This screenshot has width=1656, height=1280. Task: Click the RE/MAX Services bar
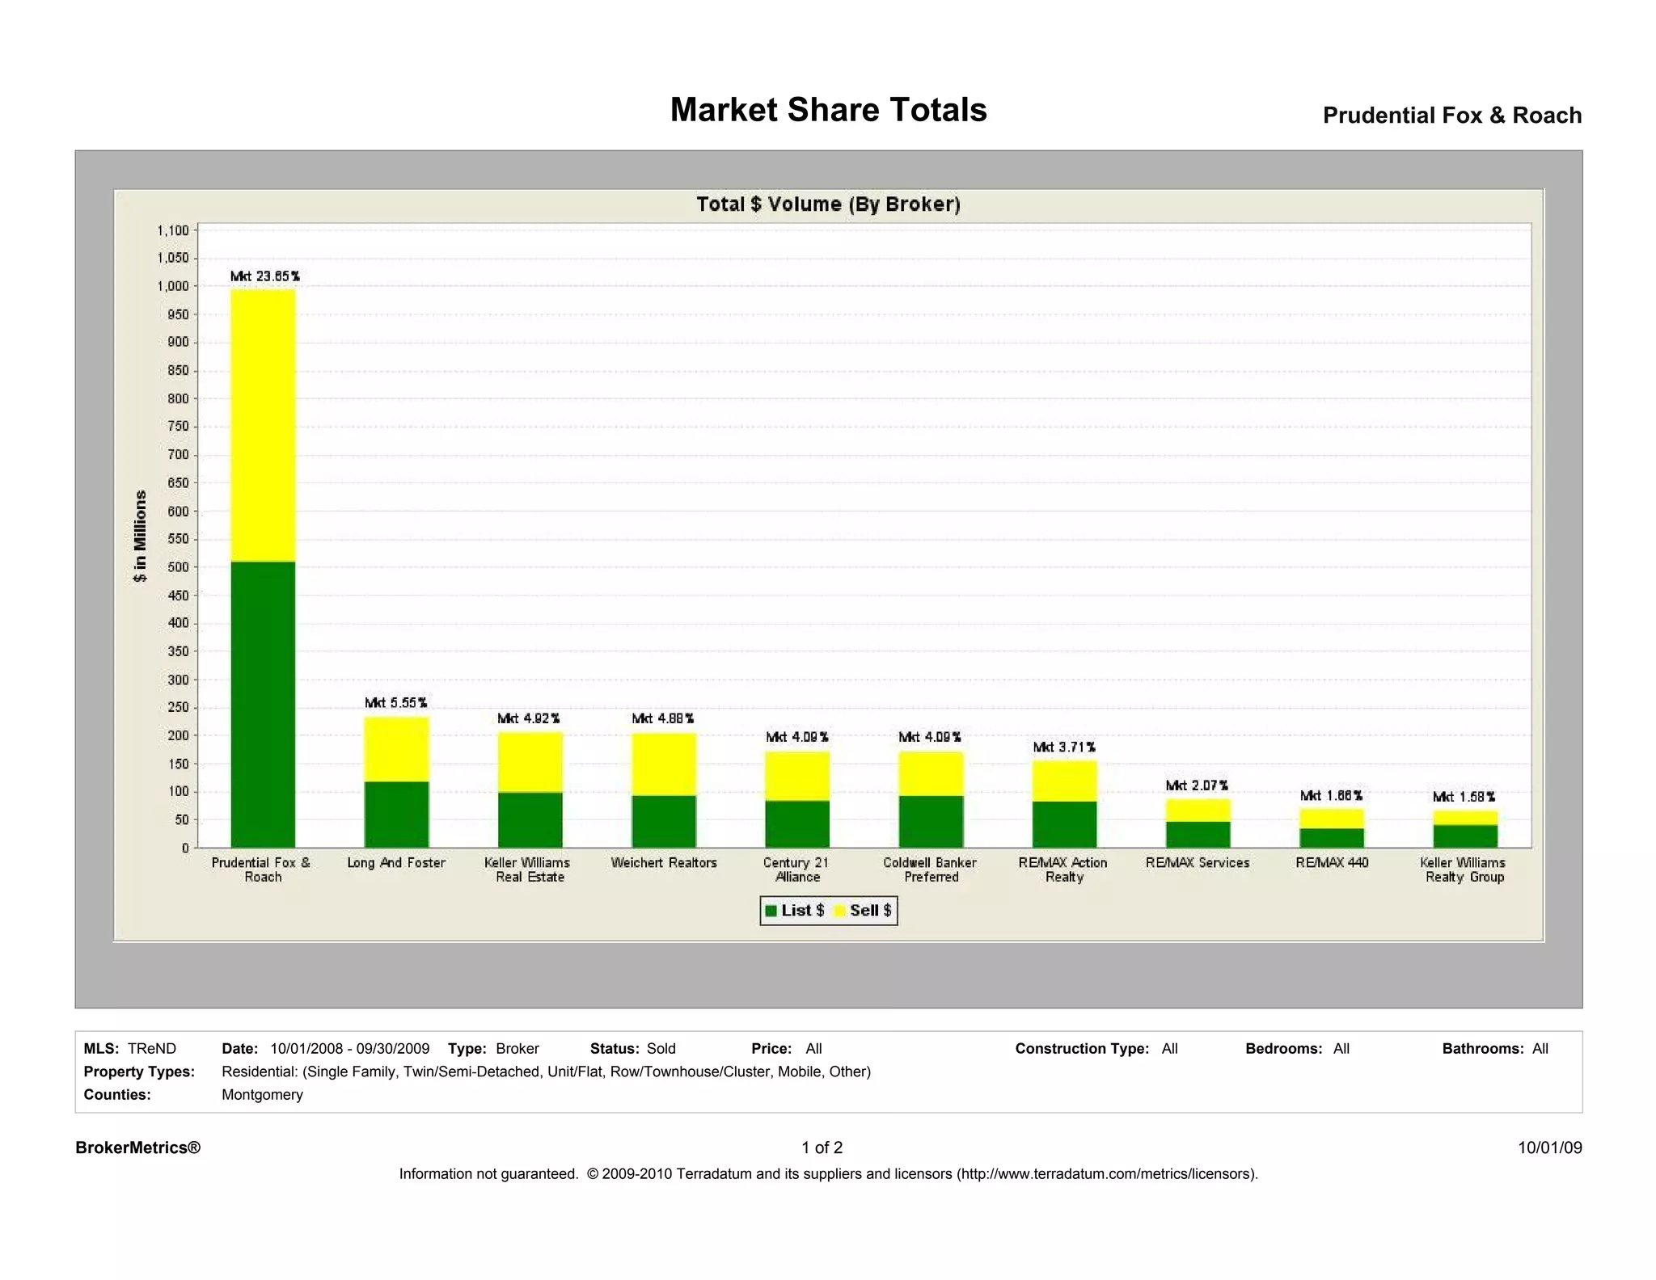(1198, 823)
